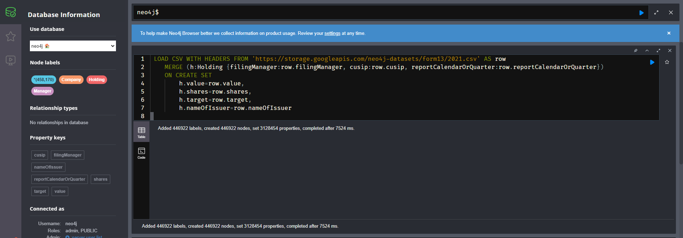Image resolution: width=683 pixels, height=238 pixels.
Task: Click the result summary text in table pane
Action: [x=256, y=128]
